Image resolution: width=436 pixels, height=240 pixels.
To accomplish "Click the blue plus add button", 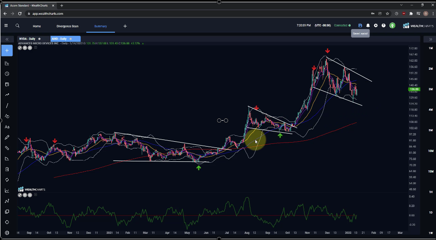I will 7,51.
